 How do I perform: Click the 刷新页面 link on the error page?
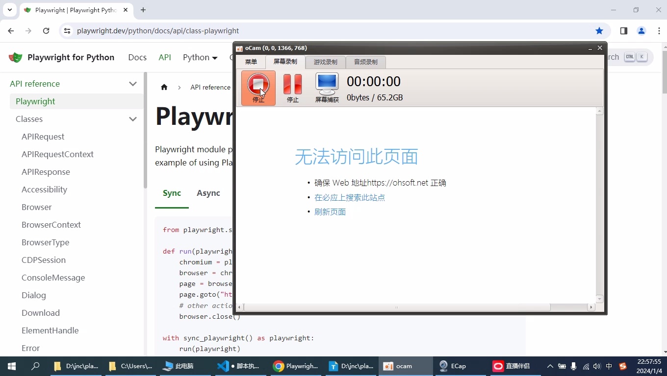(x=330, y=211)
